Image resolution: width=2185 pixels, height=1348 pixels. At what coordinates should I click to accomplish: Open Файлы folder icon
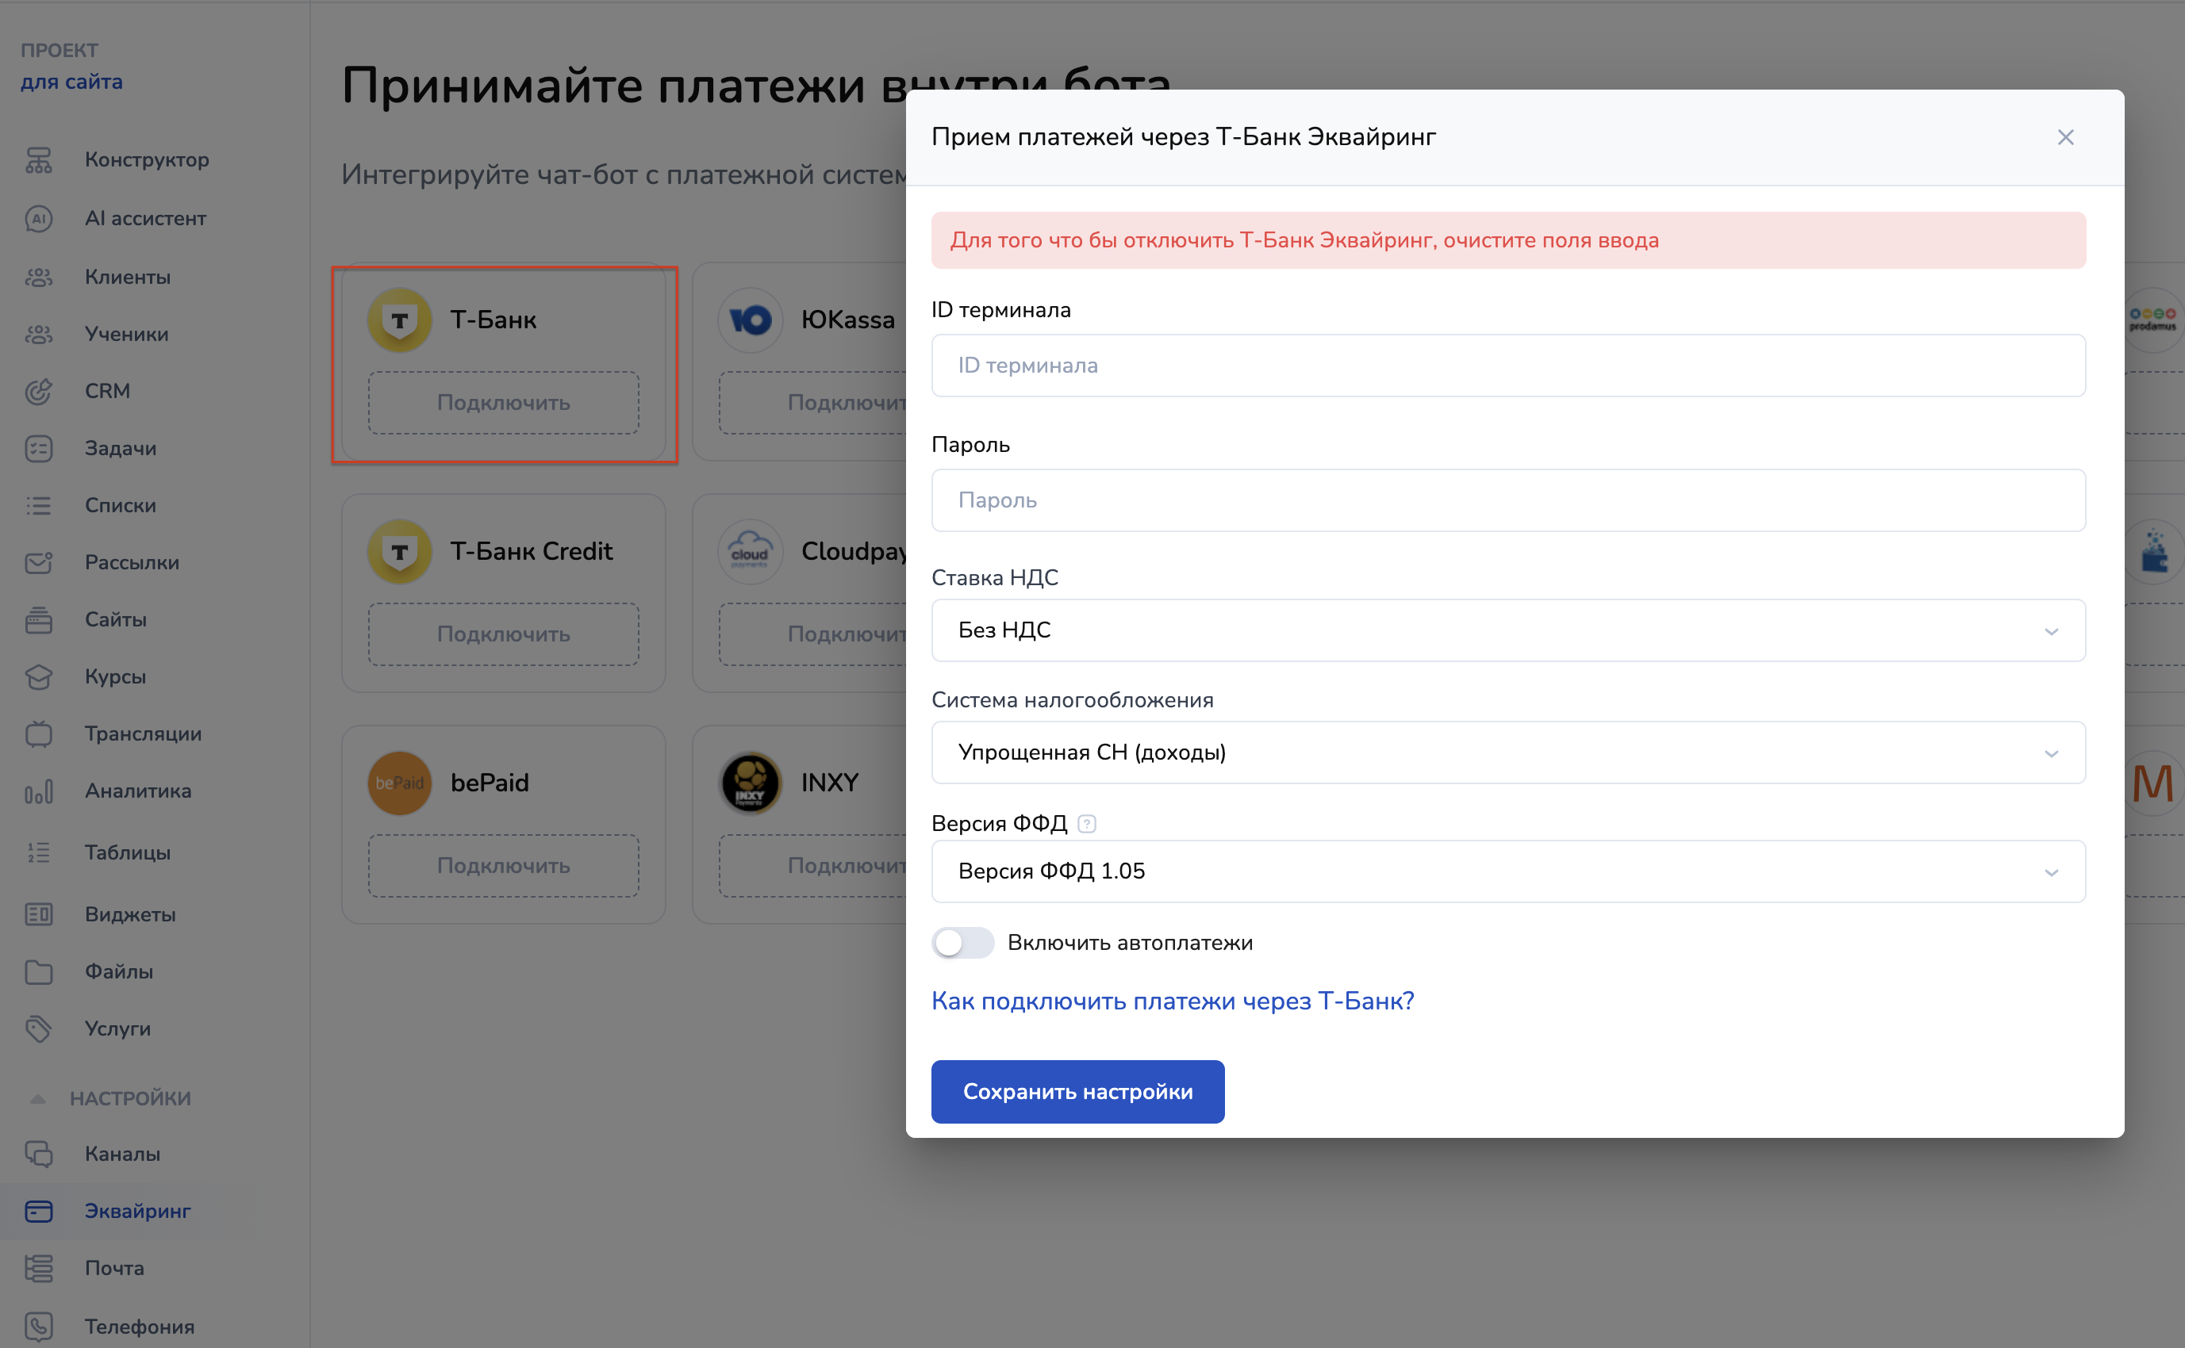tap(38, 972)
